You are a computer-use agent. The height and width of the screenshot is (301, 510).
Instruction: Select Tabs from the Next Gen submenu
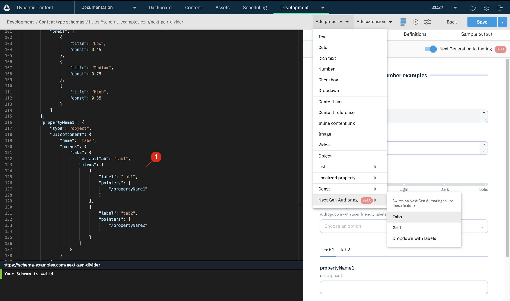pos(397,217)
